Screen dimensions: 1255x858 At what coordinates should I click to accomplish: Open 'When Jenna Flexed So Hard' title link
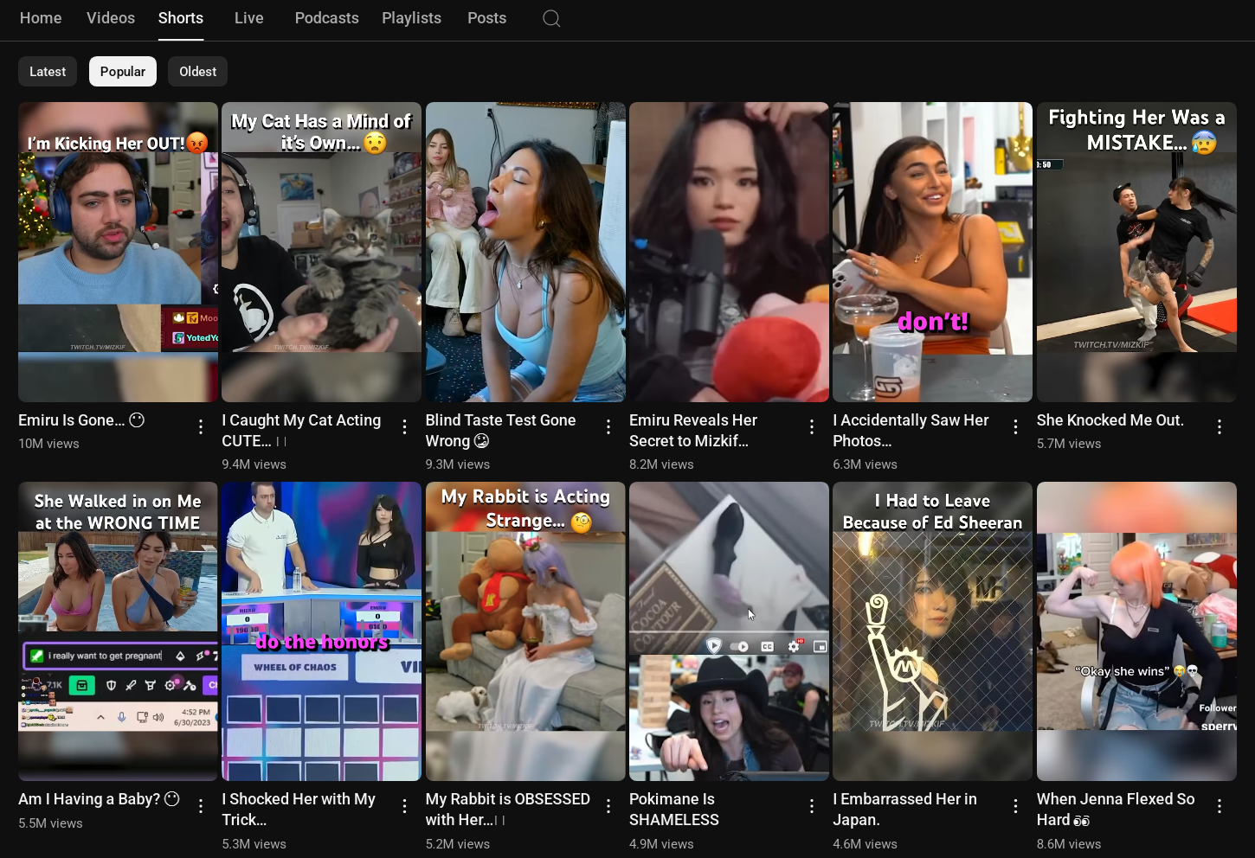point(1116,810)
